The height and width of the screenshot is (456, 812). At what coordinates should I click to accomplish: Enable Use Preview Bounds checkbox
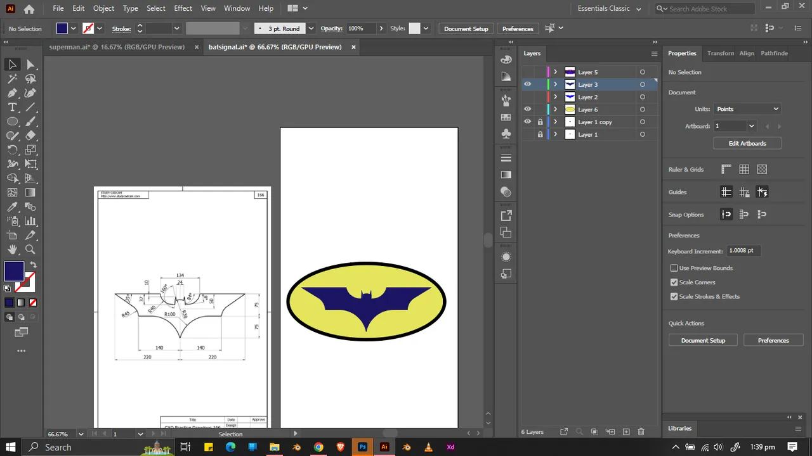point(674,268)
